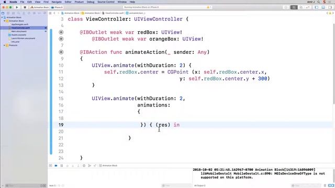Toggle the console pane button
Image resolution: width=335 pixels, height=188 pixels.
pyautogui.click(x=333, y=186)
